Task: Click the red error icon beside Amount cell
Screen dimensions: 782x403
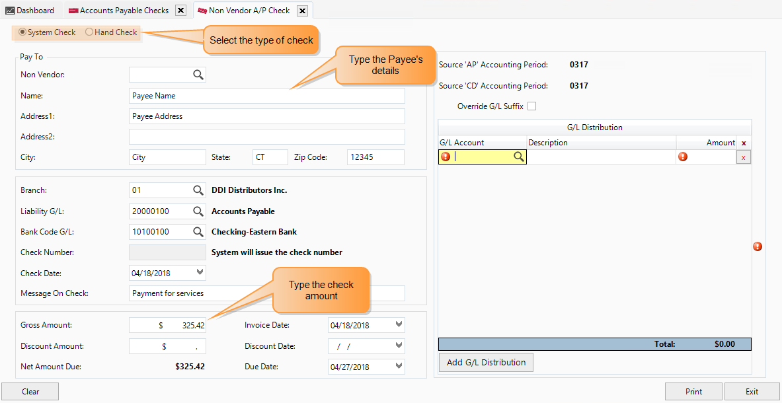Action: click(683, 157)
